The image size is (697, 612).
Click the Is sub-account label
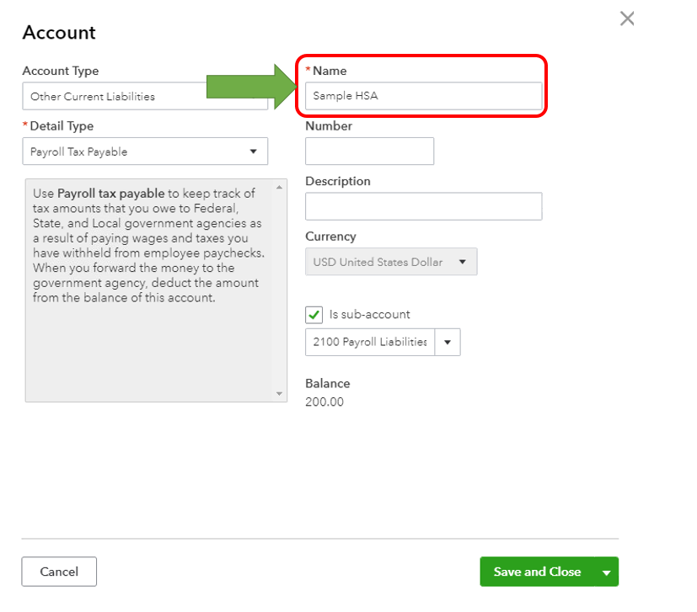click(x=370, y=314)
